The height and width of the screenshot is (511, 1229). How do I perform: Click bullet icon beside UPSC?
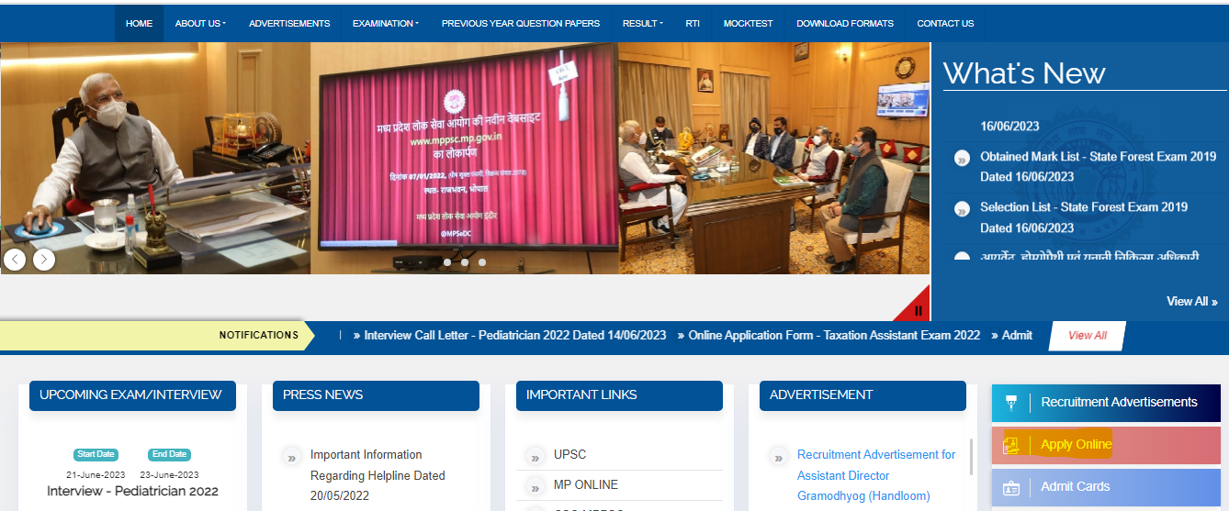click(x=536, y=456)
